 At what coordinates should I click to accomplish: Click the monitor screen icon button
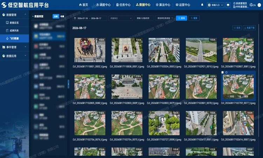coord(228,5)
